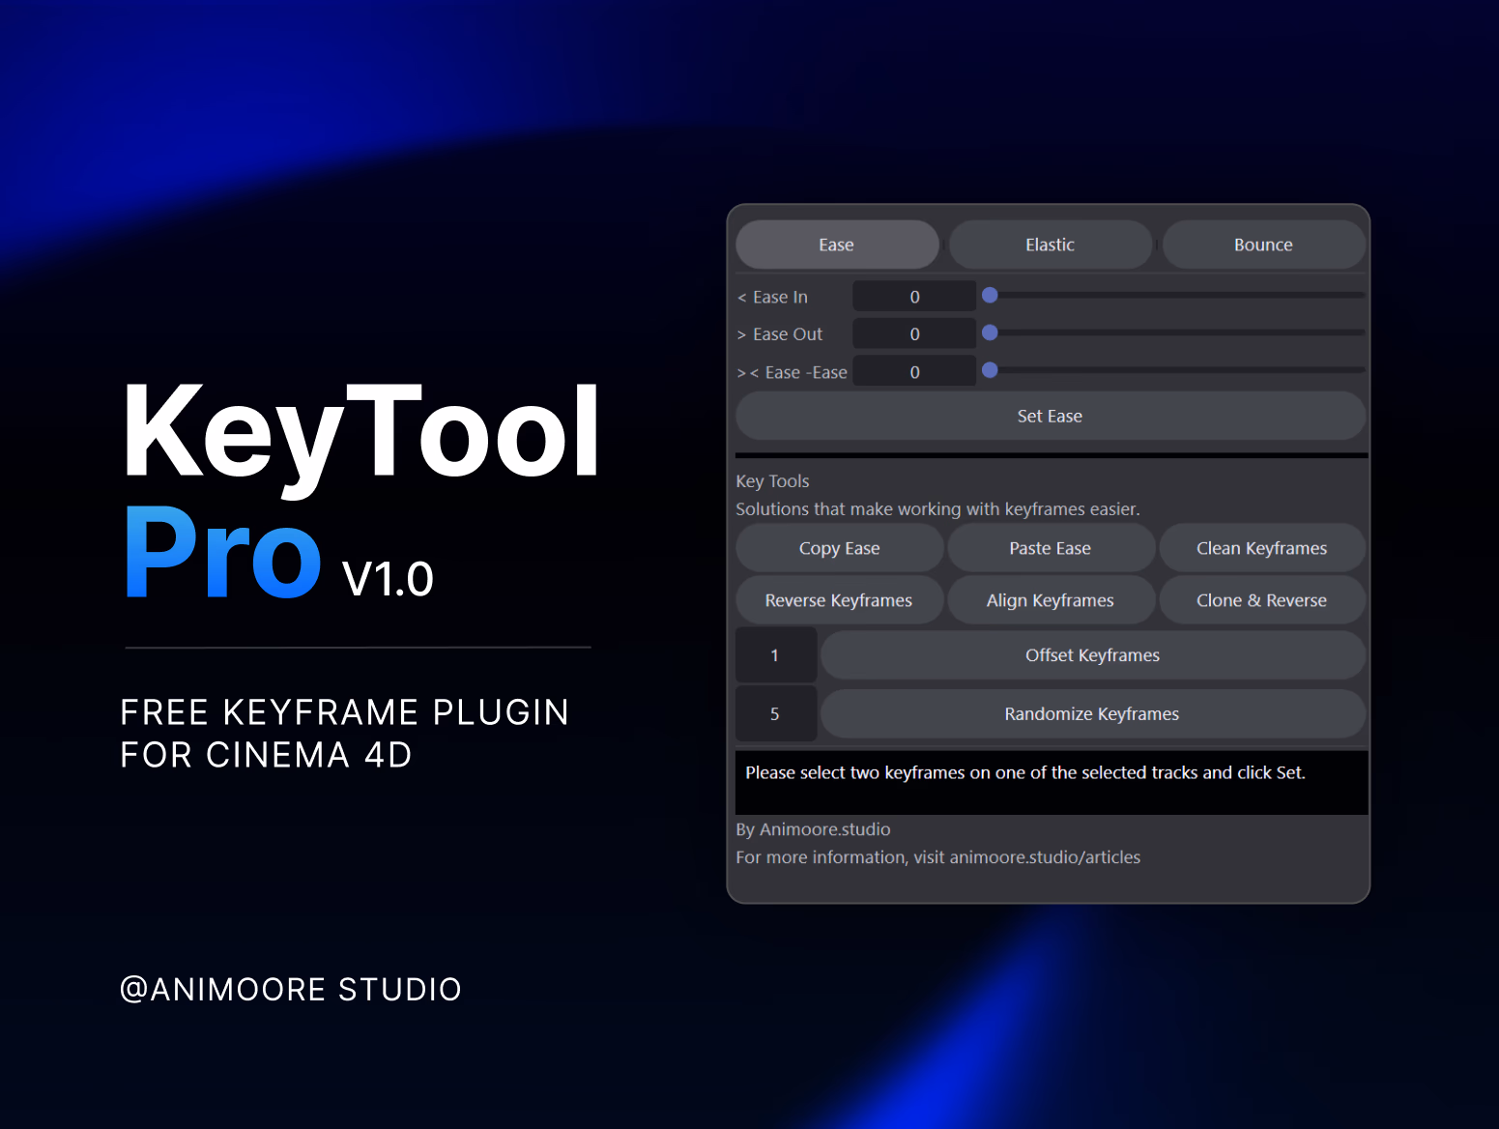Click the 'Please select two keyframes' status message
Viewport: 1499px width, 1129px height.
[1025, 772]
